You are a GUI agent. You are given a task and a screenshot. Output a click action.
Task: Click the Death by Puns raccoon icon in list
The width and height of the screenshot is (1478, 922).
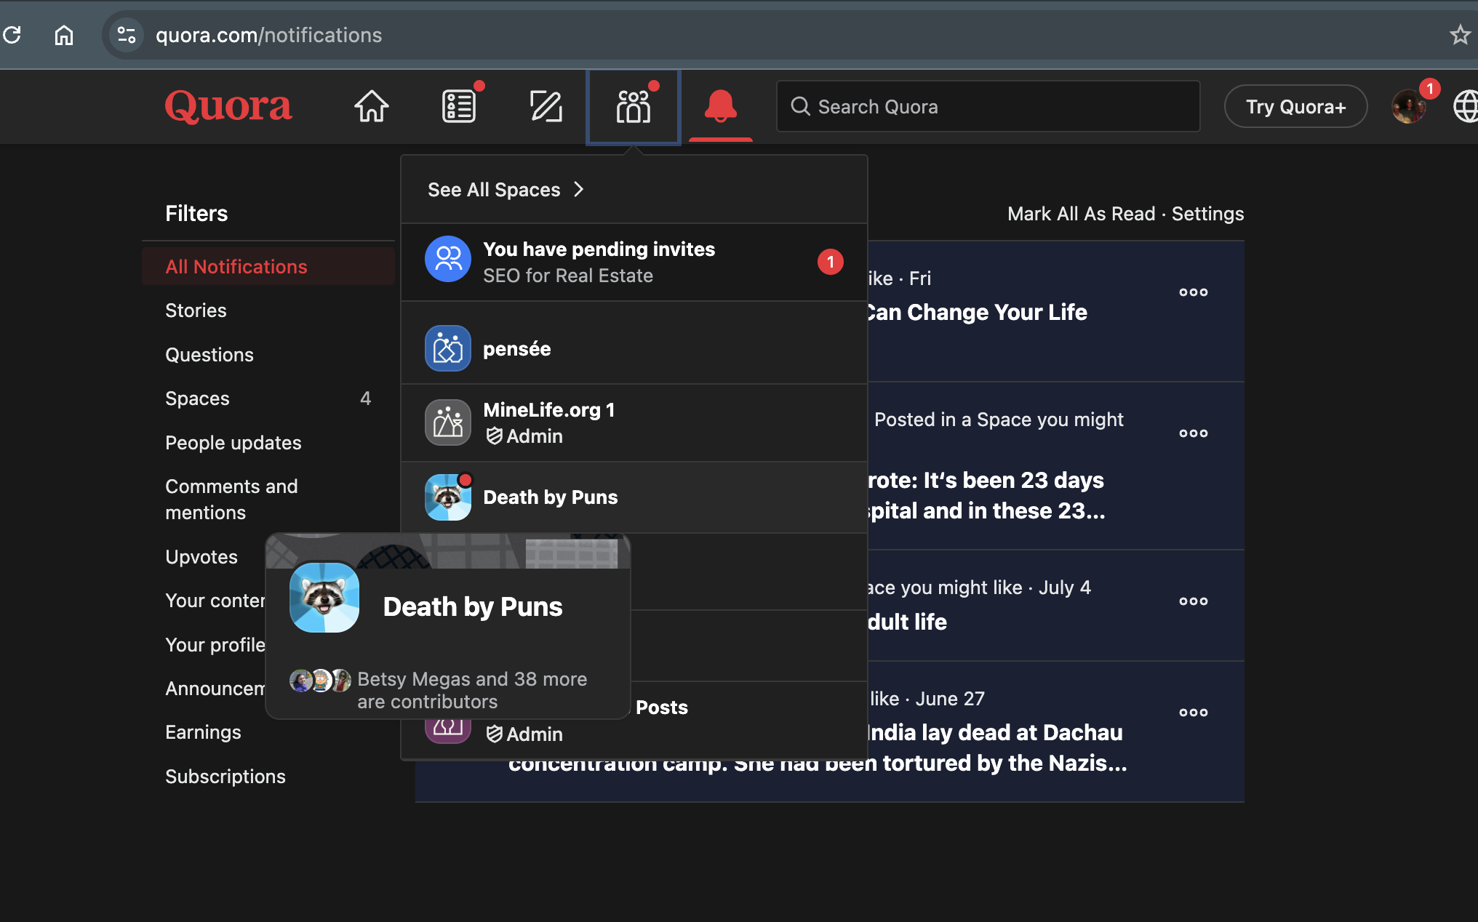tap(448, 497)
